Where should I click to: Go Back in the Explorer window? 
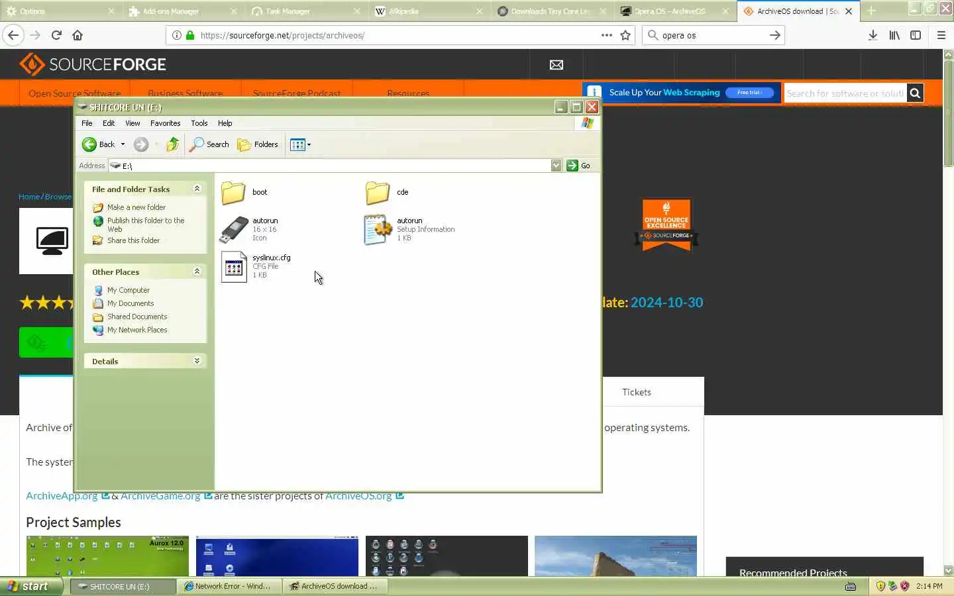point(98,144)
